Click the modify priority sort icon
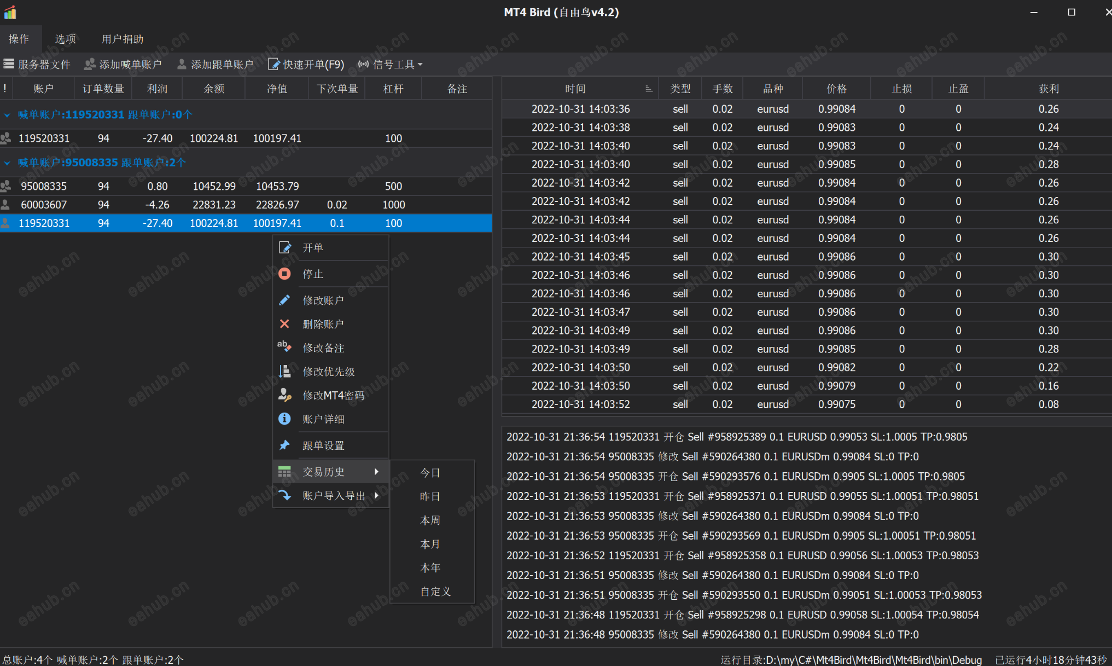The height and width of the screenshot is (666, 1112). (x=284, y=371)
